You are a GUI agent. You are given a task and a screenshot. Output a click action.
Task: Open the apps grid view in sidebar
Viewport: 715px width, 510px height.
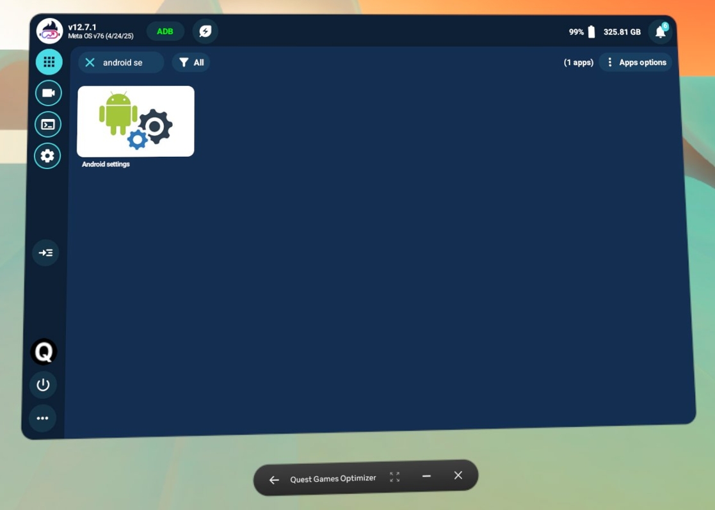[x=49, y=61]
